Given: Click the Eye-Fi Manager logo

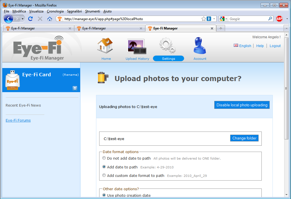Looking at the screenshot, I should pyautogui.click(x=38, y=48).
